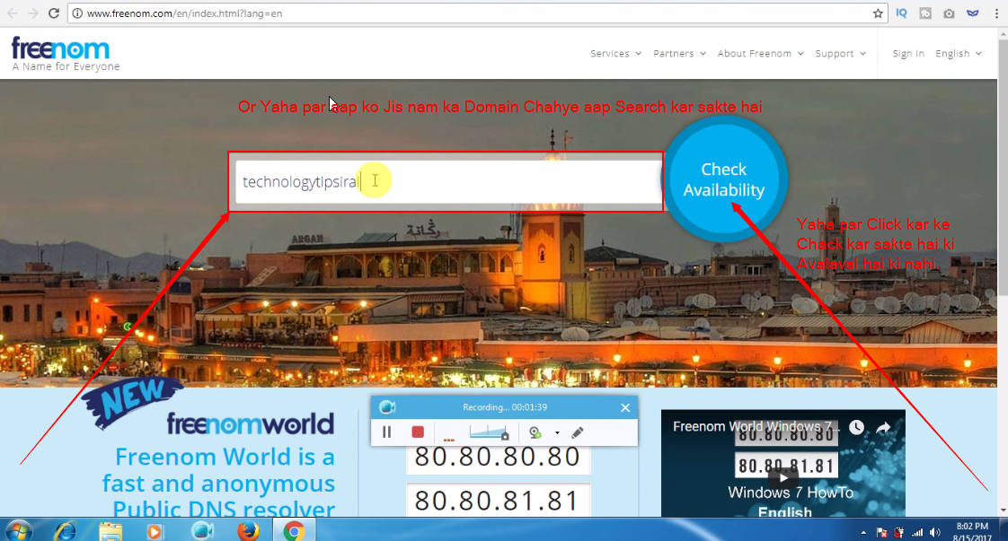
Task: Switch to Chrome in the taskbar
Action: [294, 531]
